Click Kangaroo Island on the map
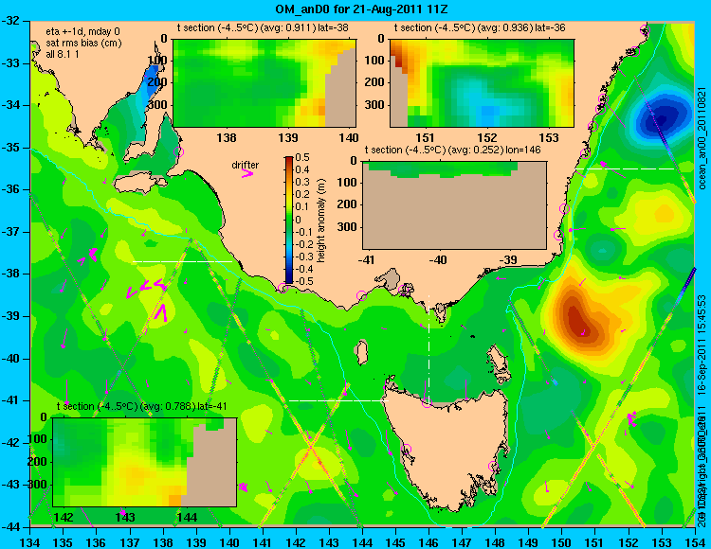Image resolution: width=711 pixels, height=549 pixels. 140,184
